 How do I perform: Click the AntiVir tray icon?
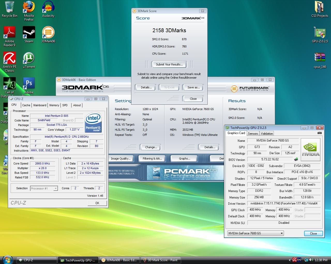295,260
